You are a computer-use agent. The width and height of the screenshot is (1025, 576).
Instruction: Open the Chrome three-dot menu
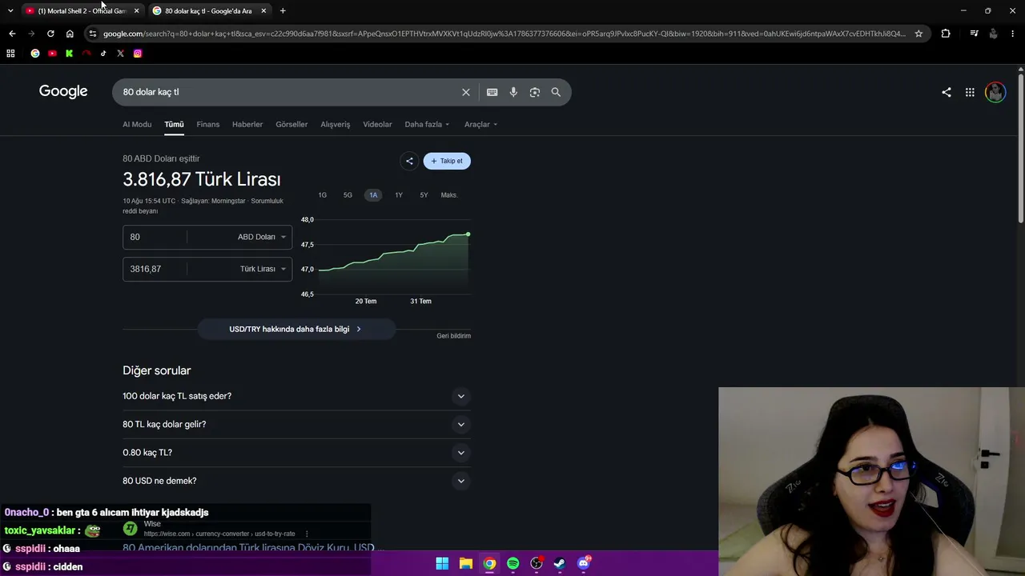pyautogui.click(x=1013, y=34)
